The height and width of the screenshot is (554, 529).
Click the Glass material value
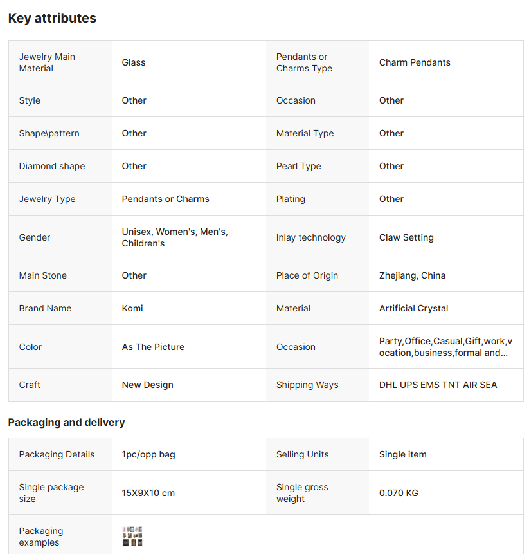pos(134,62)
